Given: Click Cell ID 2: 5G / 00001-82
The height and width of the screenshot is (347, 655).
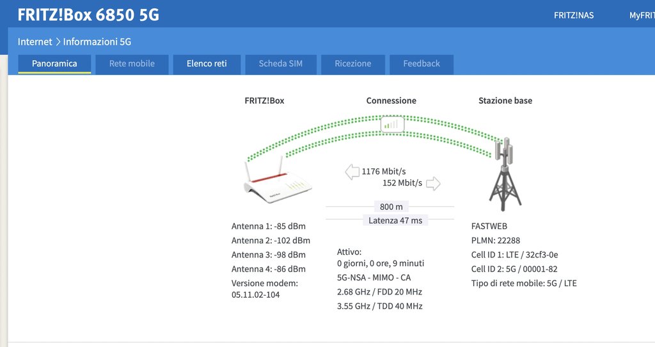Looking at the screenshot, I should coord(514,269).
